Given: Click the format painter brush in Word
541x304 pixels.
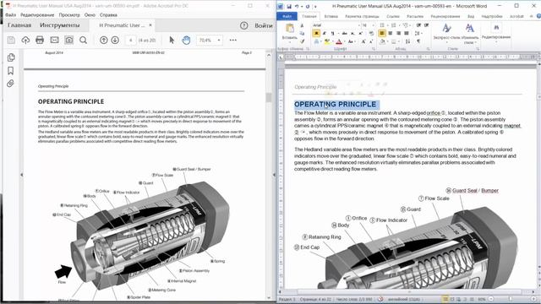Looking at the screenshot, I should tap(303, 41).
